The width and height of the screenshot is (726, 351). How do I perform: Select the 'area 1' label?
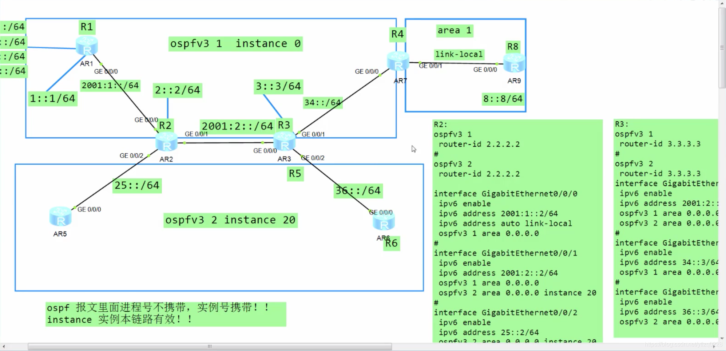tap(455, 30)
